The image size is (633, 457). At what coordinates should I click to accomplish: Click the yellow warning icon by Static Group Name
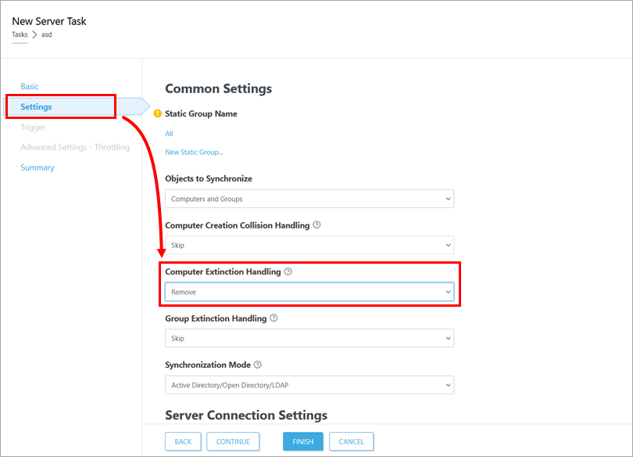[x=158, y=113]
